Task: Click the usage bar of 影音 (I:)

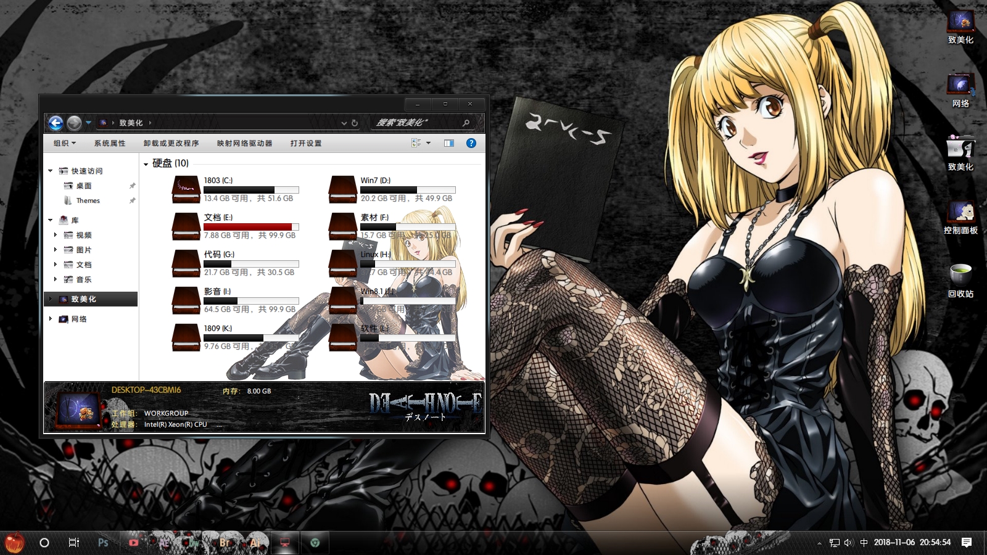Action: coord(251,301)
